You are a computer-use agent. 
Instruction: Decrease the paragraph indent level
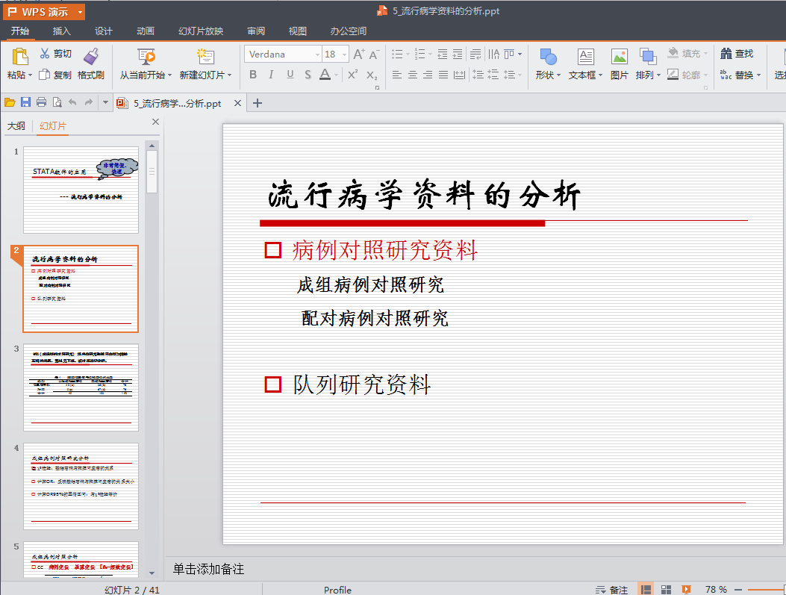coord(442,54)
